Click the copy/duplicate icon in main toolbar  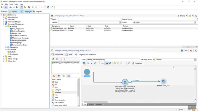(29, 7)
